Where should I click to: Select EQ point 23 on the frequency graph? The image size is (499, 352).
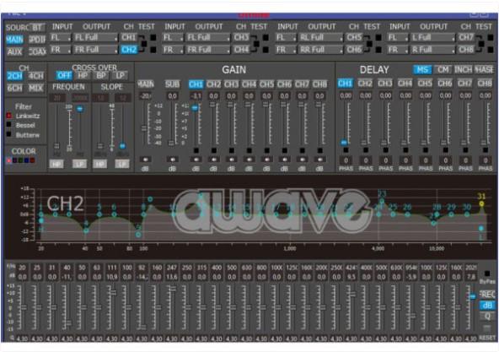(x=382, y=201)
